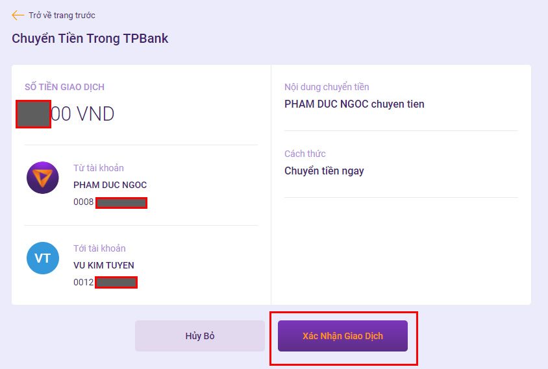Click source account number starting 0008
The height and width of the screenshot is (369, 548).
(x=110, y=202)
